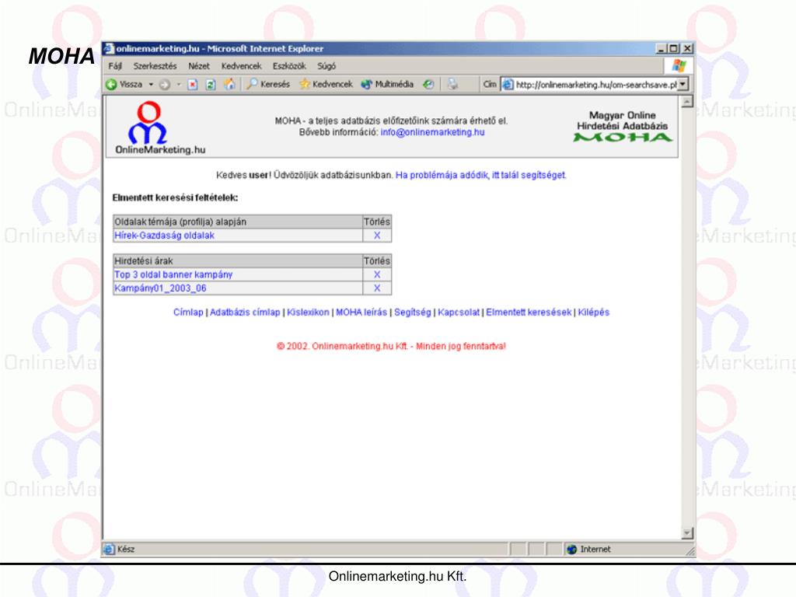This screenshot has width=796, height=597.
Task: Open the address bar dropdown
Action: tap(683, 84)
